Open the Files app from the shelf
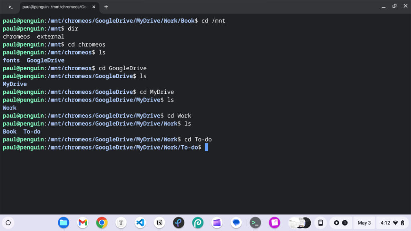The image size is (411, 231). (63, 223)
